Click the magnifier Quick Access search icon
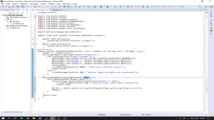The width and height of the screenshot is (214, 120). pyautogui.click(x=200, y=7)
